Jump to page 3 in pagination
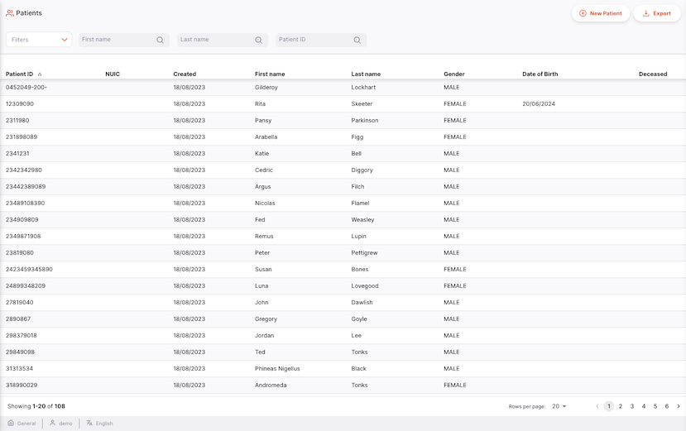686x431 pixels. click(632, 406)
